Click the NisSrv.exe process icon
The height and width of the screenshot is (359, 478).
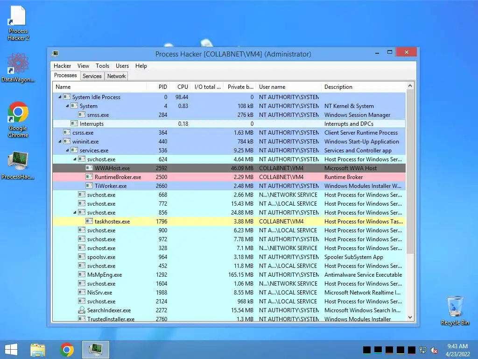click(x=81, y=292)
